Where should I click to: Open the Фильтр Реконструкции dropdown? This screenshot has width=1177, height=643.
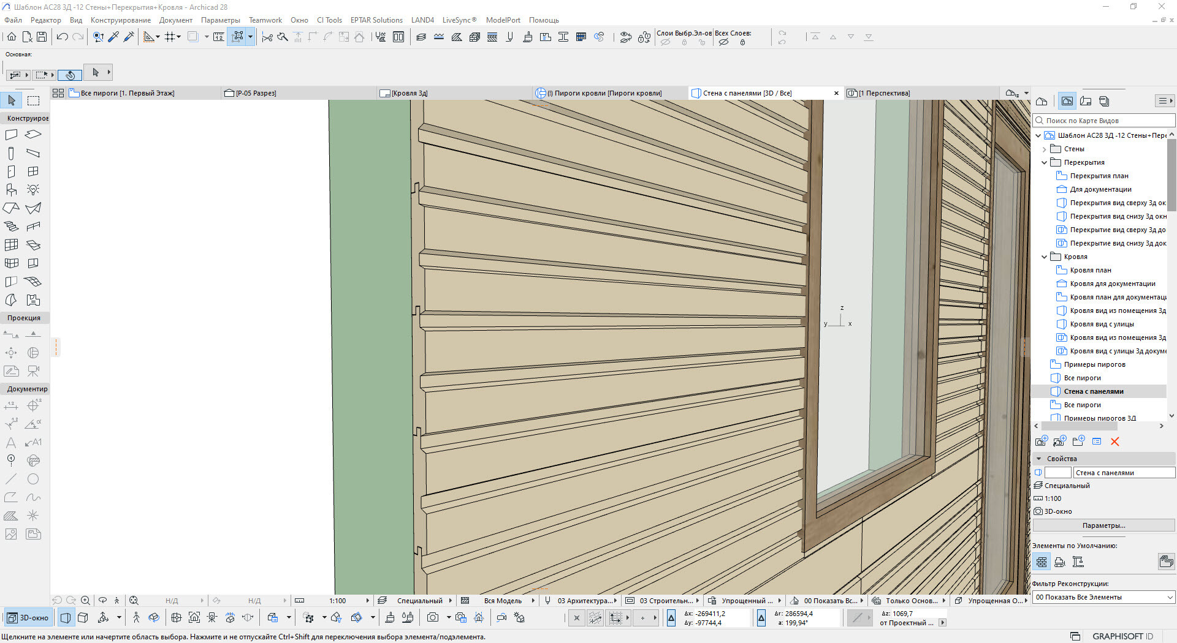point(1103,597)
